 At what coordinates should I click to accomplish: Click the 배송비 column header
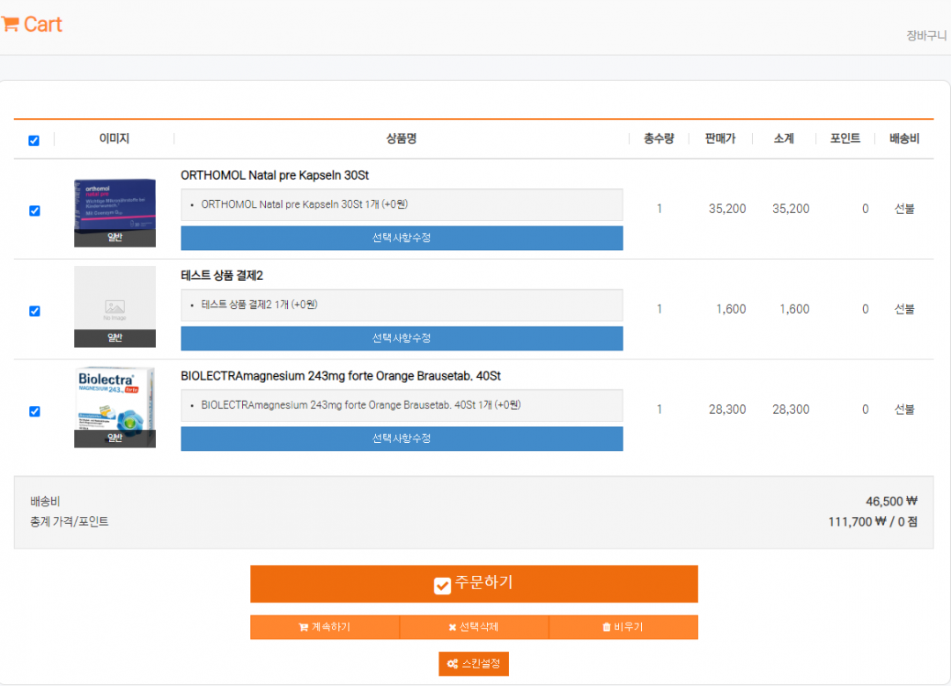point(904,139)
